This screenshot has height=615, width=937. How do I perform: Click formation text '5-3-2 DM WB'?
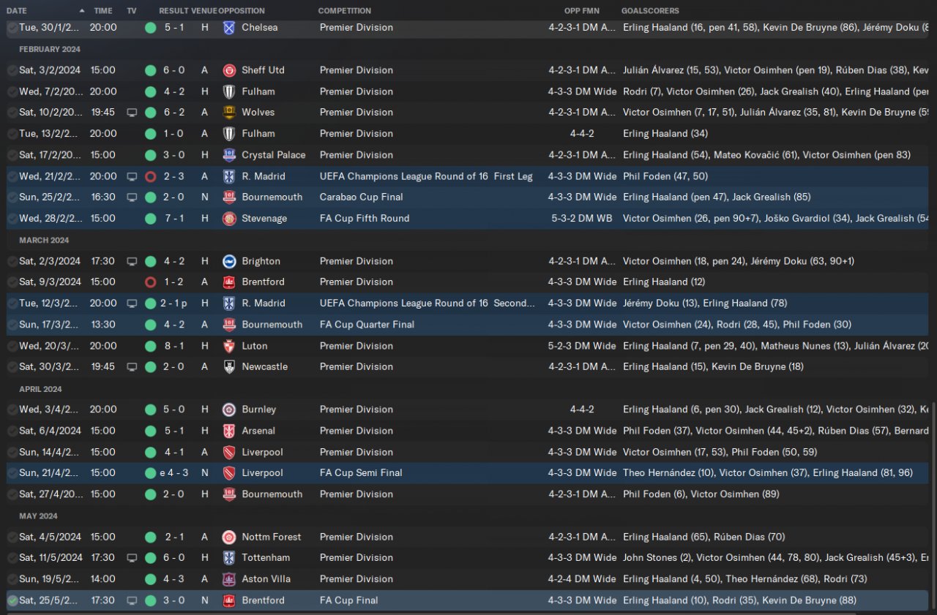(582, 219)
